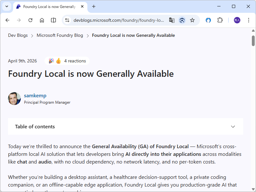Screen dimensions: 256x192
Task: Open Microsoft Foundry Blog breadcrumb link
Action: coord(60,36)
